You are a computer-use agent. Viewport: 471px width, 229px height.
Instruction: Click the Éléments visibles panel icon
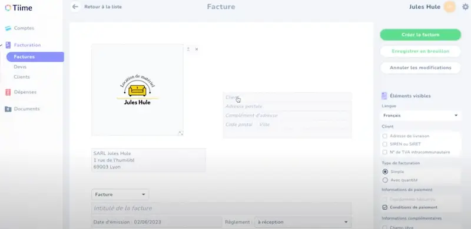click(384, 96)
